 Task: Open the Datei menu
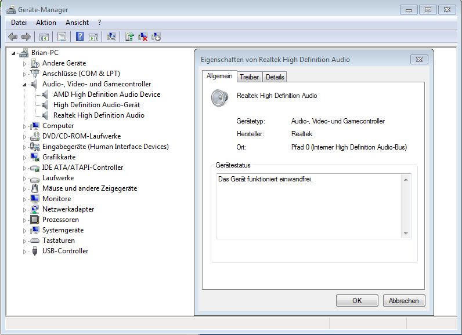point(19,23)
